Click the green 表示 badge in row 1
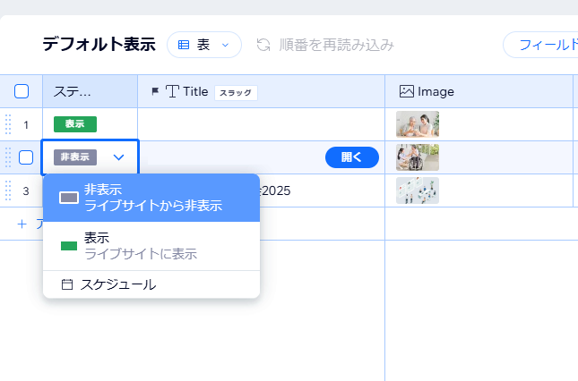The width and height of the screenshot is (578, 381). (x=75, y=124)
